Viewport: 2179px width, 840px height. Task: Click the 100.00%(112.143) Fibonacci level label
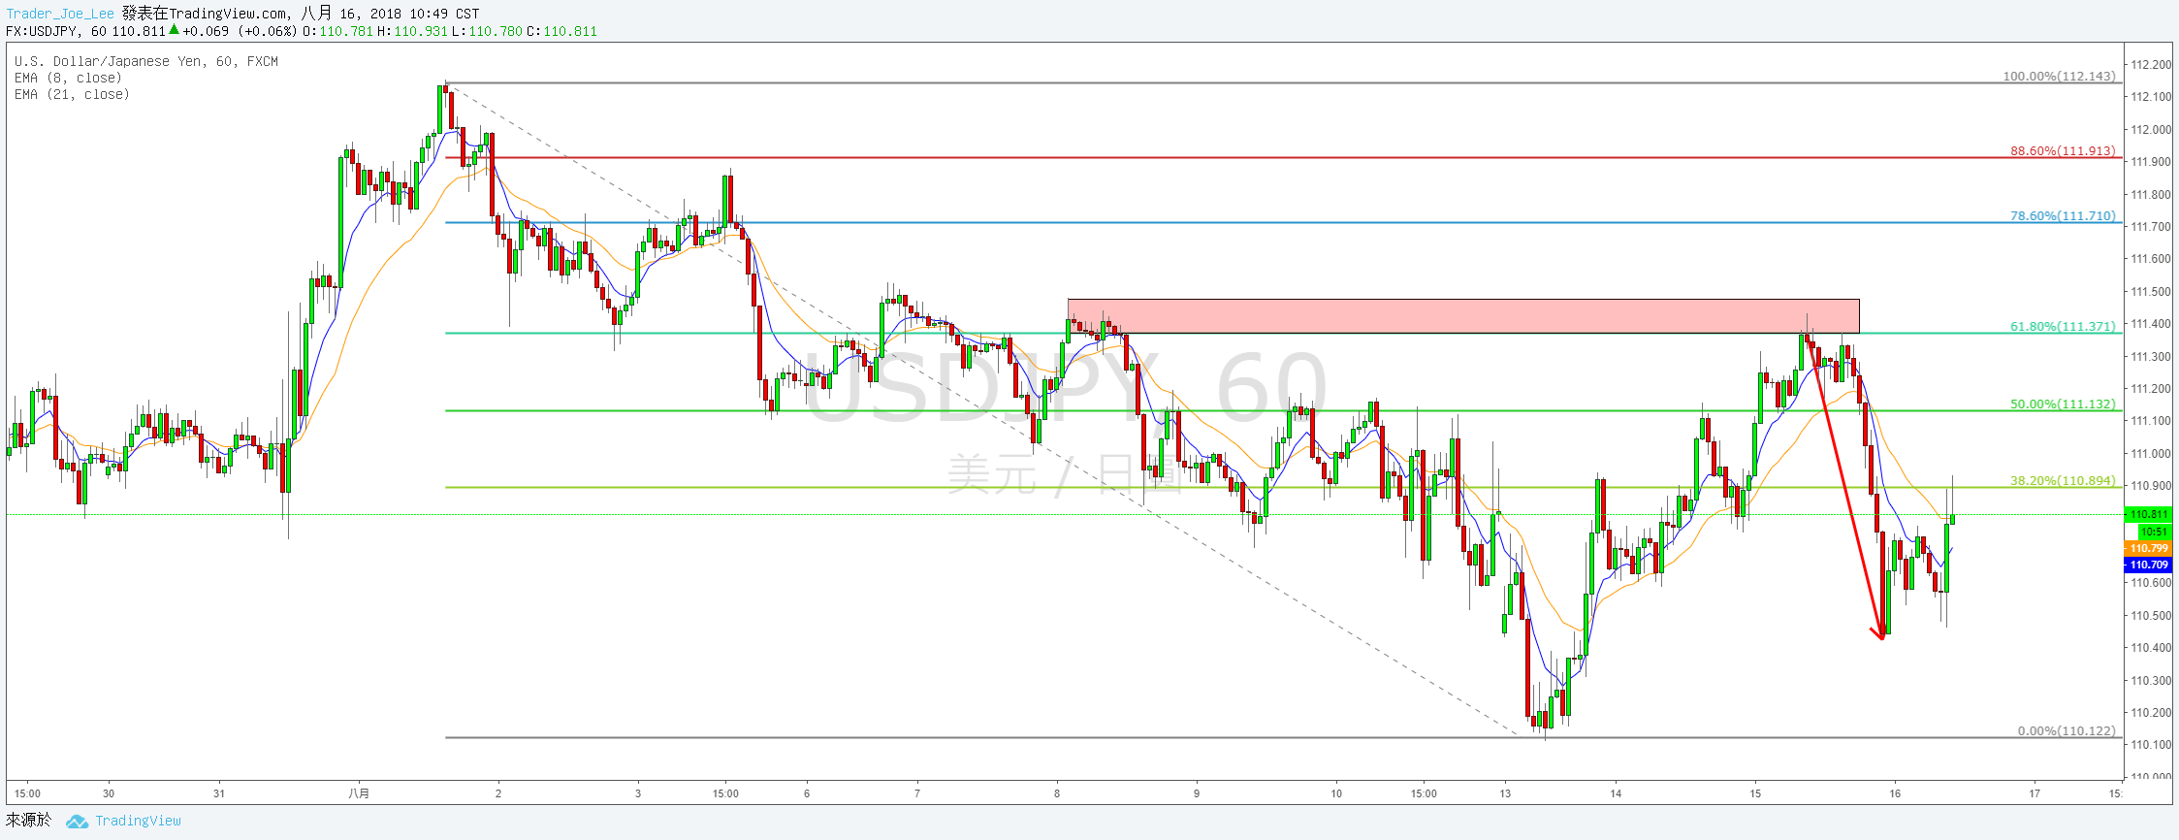click(x=2059, y=76)
